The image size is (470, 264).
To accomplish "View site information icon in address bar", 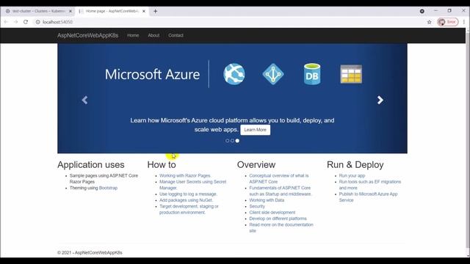I will (37, 22).
